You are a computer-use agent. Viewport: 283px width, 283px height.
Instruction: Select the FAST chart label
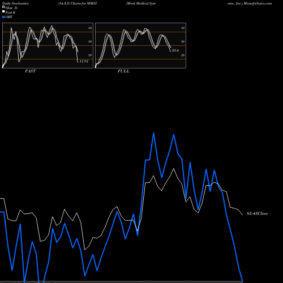[30, 71]
